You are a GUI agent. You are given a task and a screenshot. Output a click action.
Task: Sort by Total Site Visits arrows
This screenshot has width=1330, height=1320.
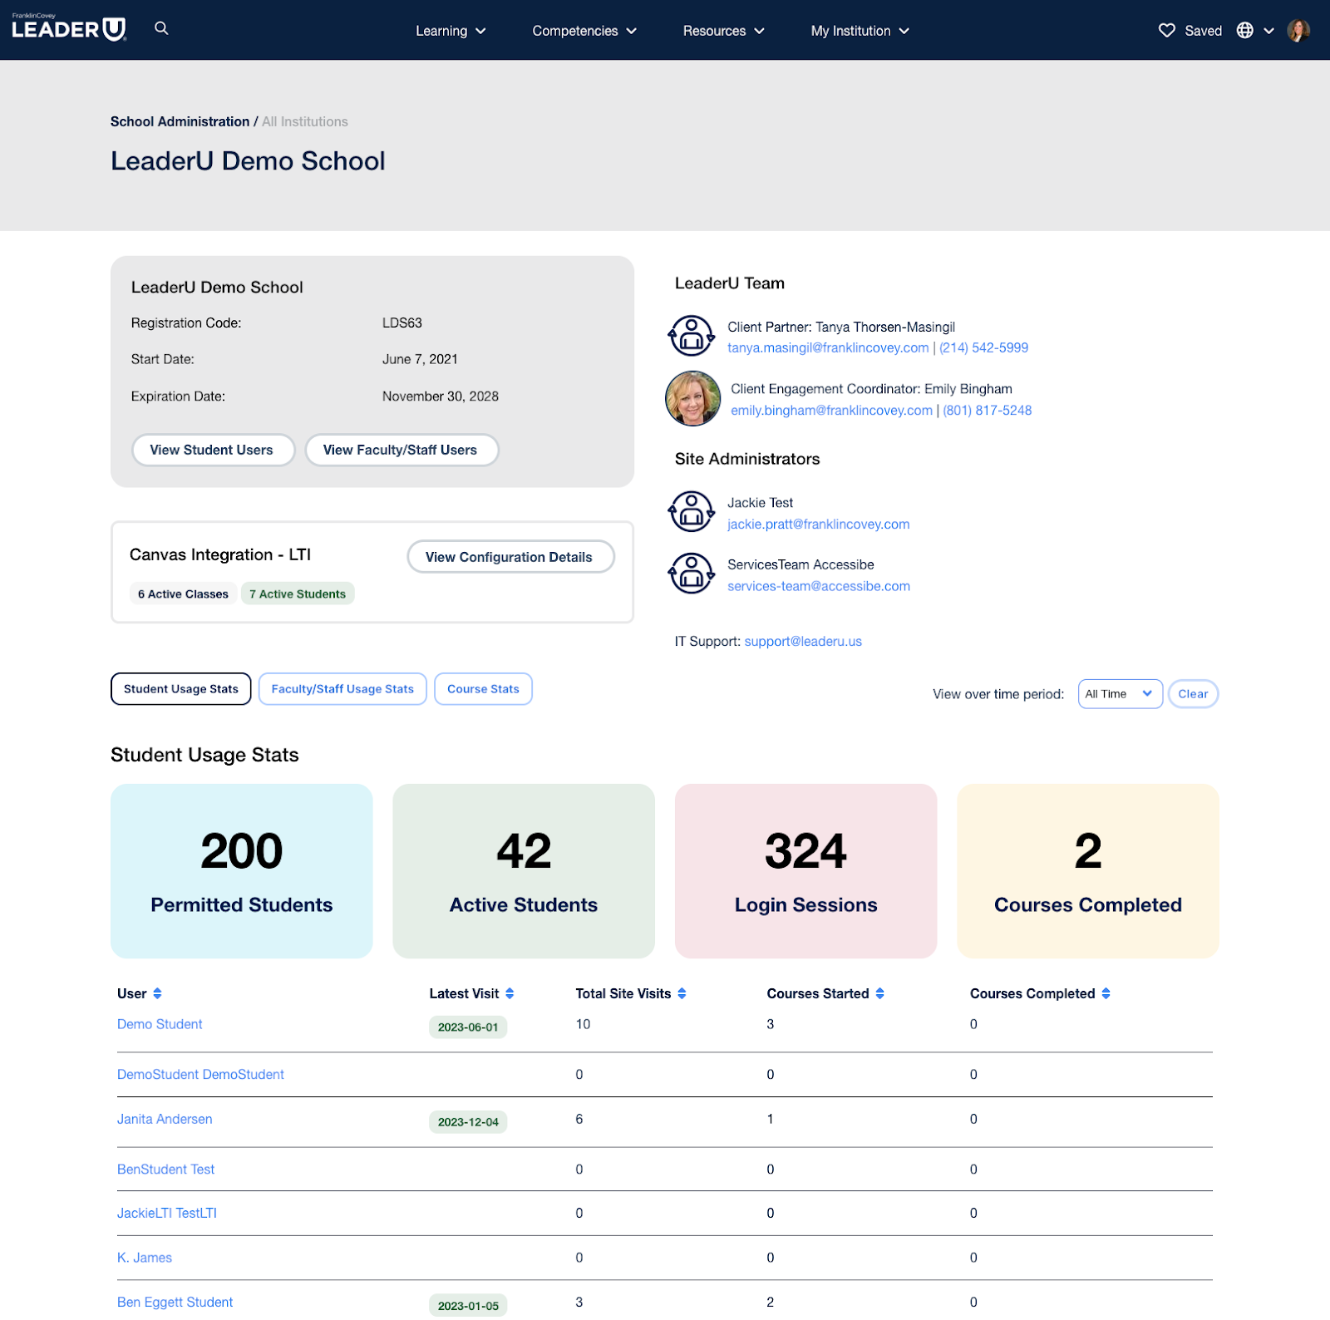(x=682, y=993)
